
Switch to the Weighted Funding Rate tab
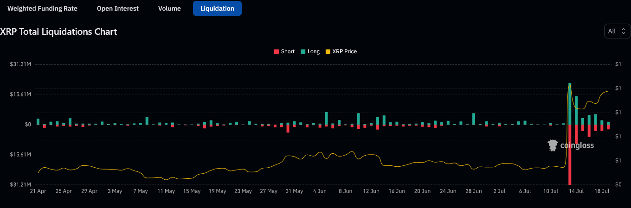tap(42, 8)
